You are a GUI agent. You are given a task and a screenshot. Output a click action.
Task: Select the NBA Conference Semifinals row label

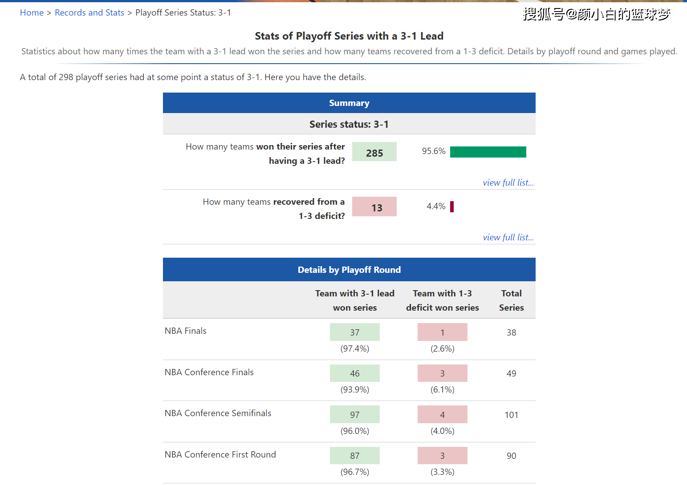tap(218, 413)
